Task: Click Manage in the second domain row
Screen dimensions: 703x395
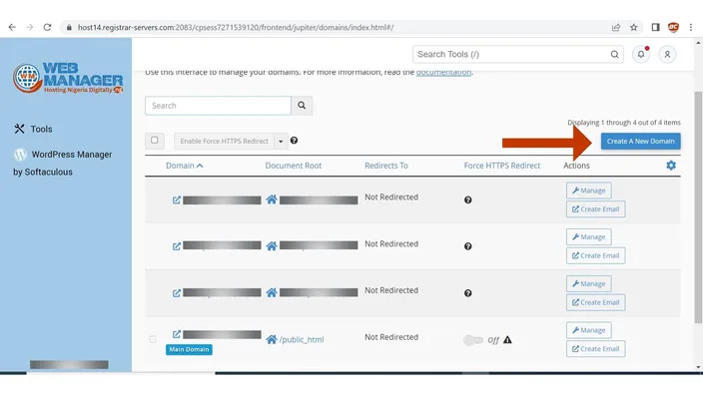Action: 589,237
